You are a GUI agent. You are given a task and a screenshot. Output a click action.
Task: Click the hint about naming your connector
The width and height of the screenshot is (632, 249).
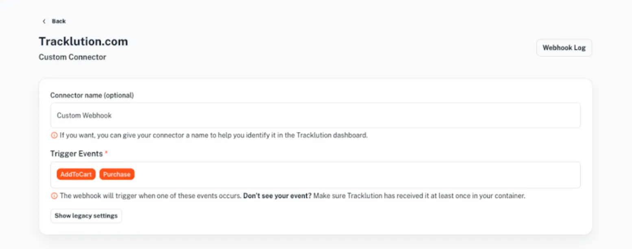(x=214, y=135)
